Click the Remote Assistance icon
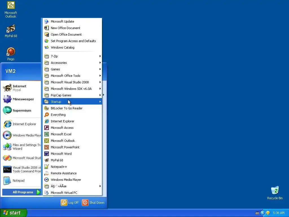The width and height of the screenshot is (289, 217). point(47,173)
